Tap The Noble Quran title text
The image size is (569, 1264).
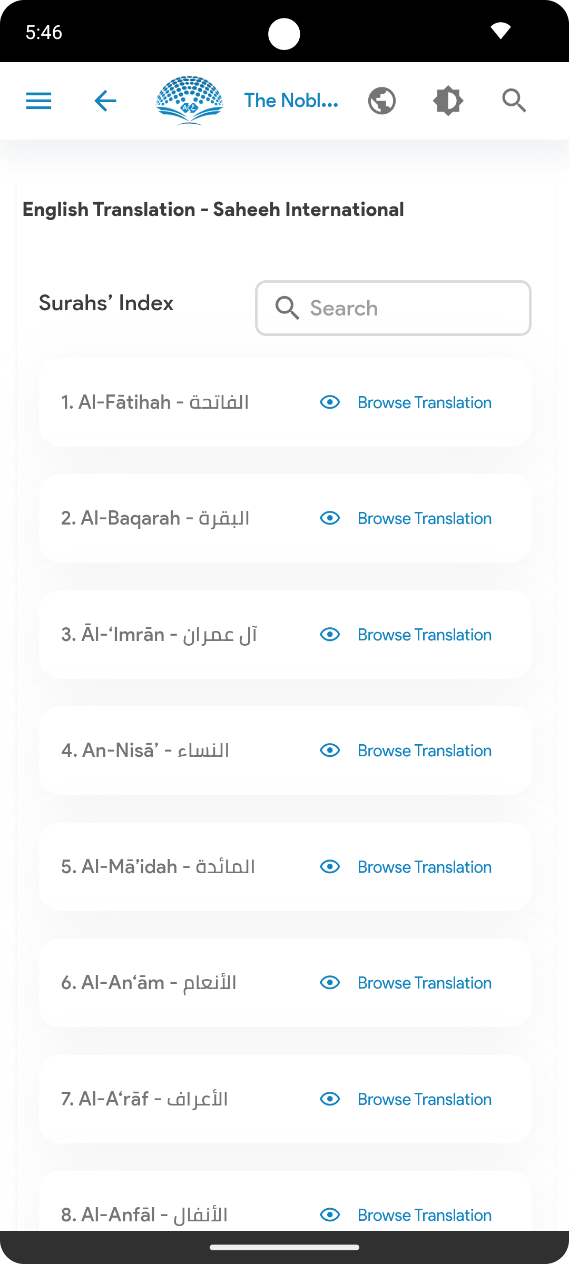(x=291, y=101)
